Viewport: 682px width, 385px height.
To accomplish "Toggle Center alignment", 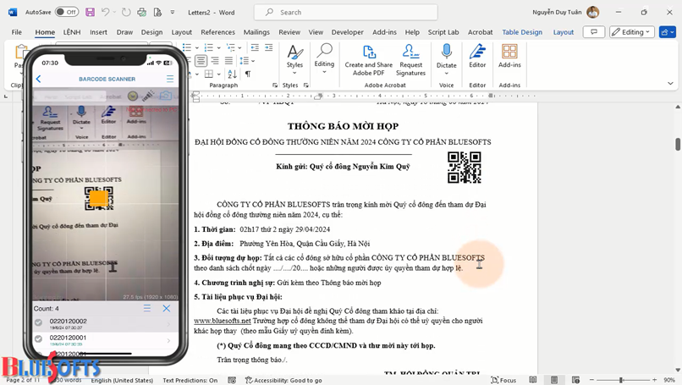I will click(201, 61).
